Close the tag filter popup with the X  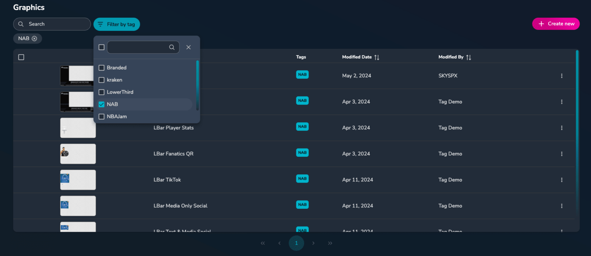(x=188, y=47)
